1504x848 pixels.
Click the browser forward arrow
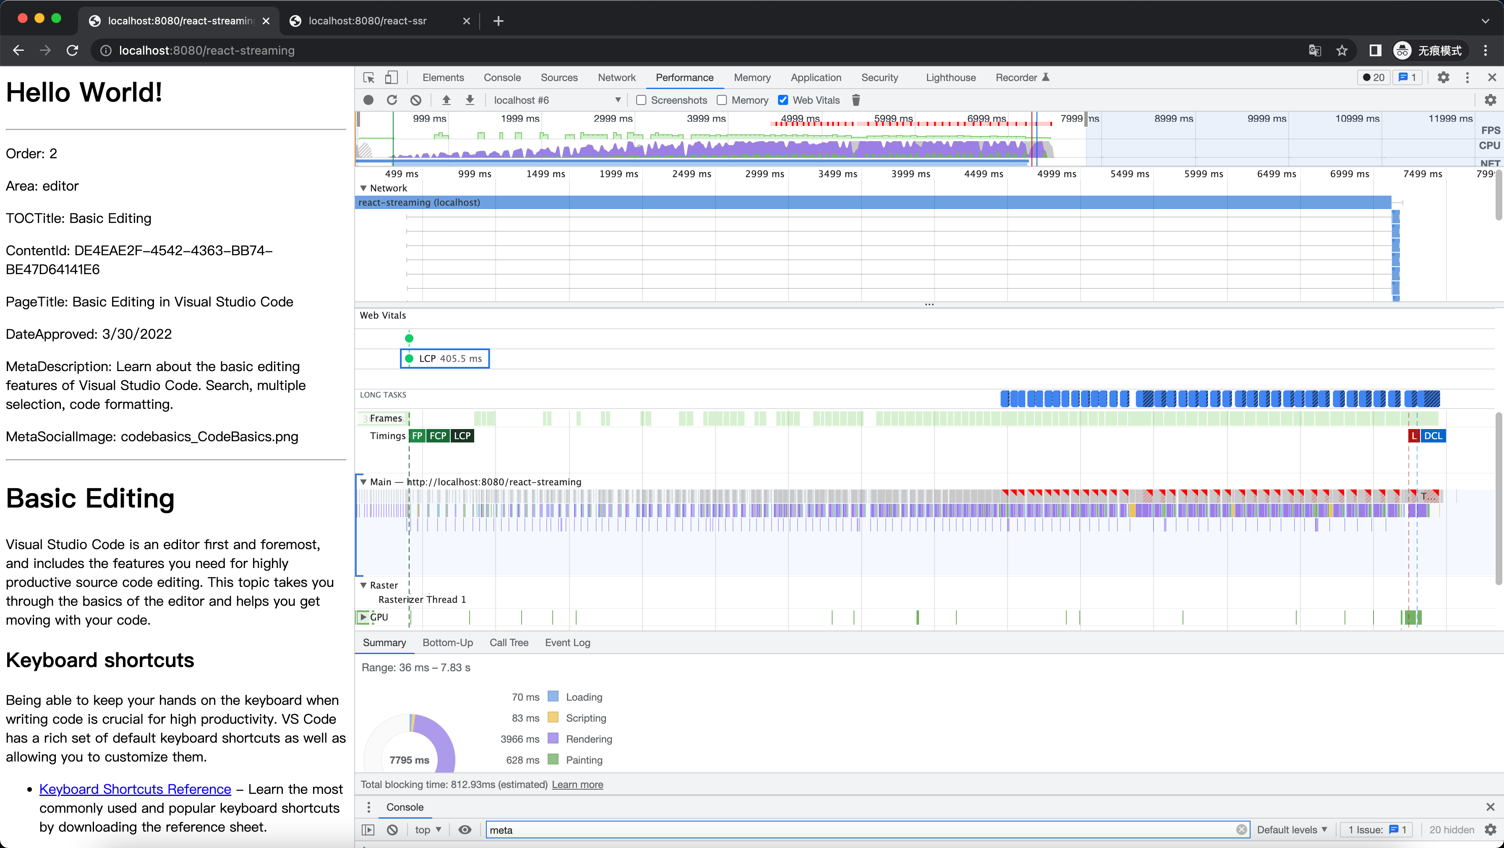(46, 50)
